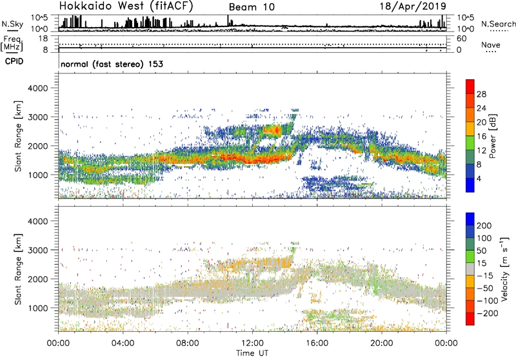Click the Nave axis '60' label
This screenshot has height=357, width=516.
[462, 39]
